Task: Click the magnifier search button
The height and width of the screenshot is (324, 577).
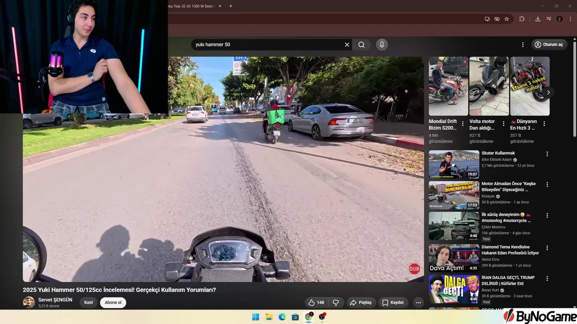Action: click(362, 45)
